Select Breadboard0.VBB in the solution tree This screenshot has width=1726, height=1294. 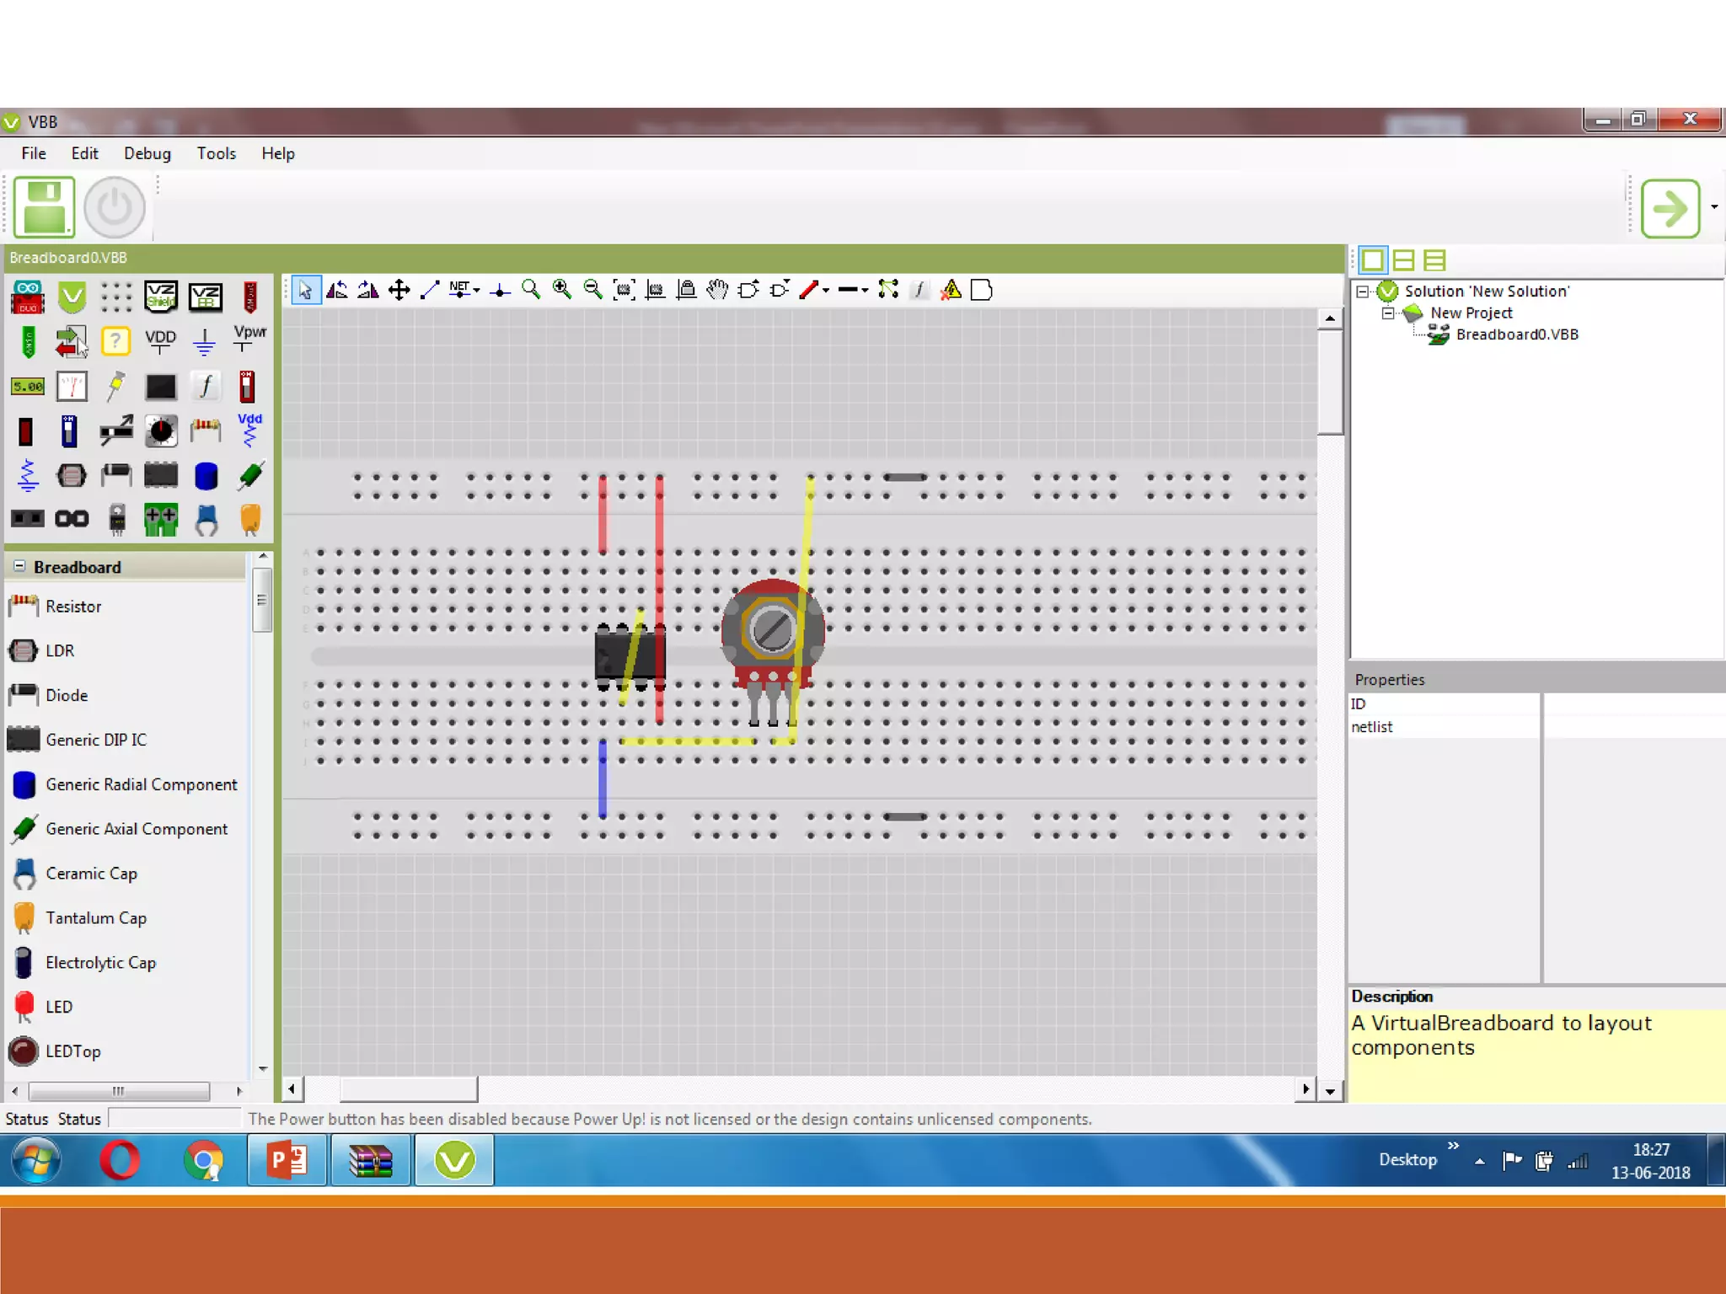(x=1516, y=334)
